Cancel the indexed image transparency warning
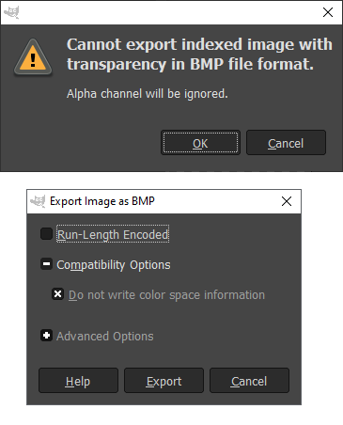343x425 pixels. pos(286,143)
